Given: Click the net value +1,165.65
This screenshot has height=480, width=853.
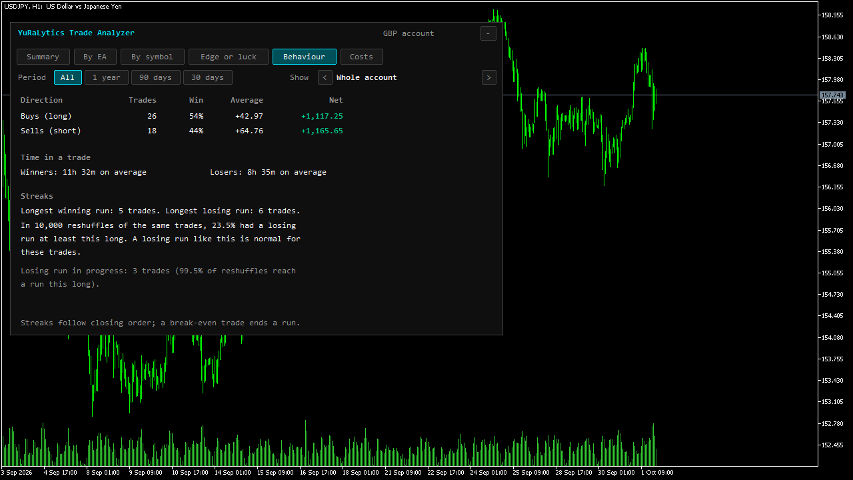Looking at the screenshot, I should tap(322, 131).
